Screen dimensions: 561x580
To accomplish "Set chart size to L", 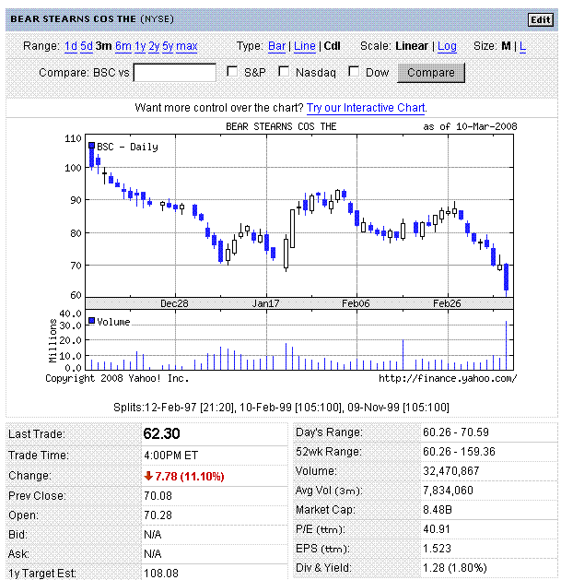I will 523,46.
